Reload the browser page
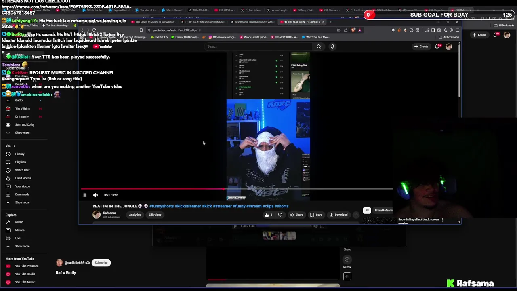Image resolution: width=517 pixels, height=291 pixels. (94, 30)
